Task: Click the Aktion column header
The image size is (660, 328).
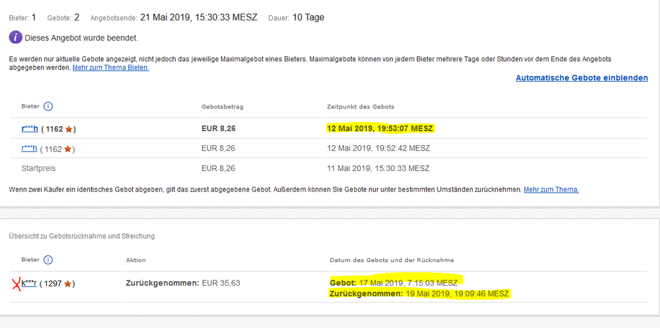Action: click(135, 260)
